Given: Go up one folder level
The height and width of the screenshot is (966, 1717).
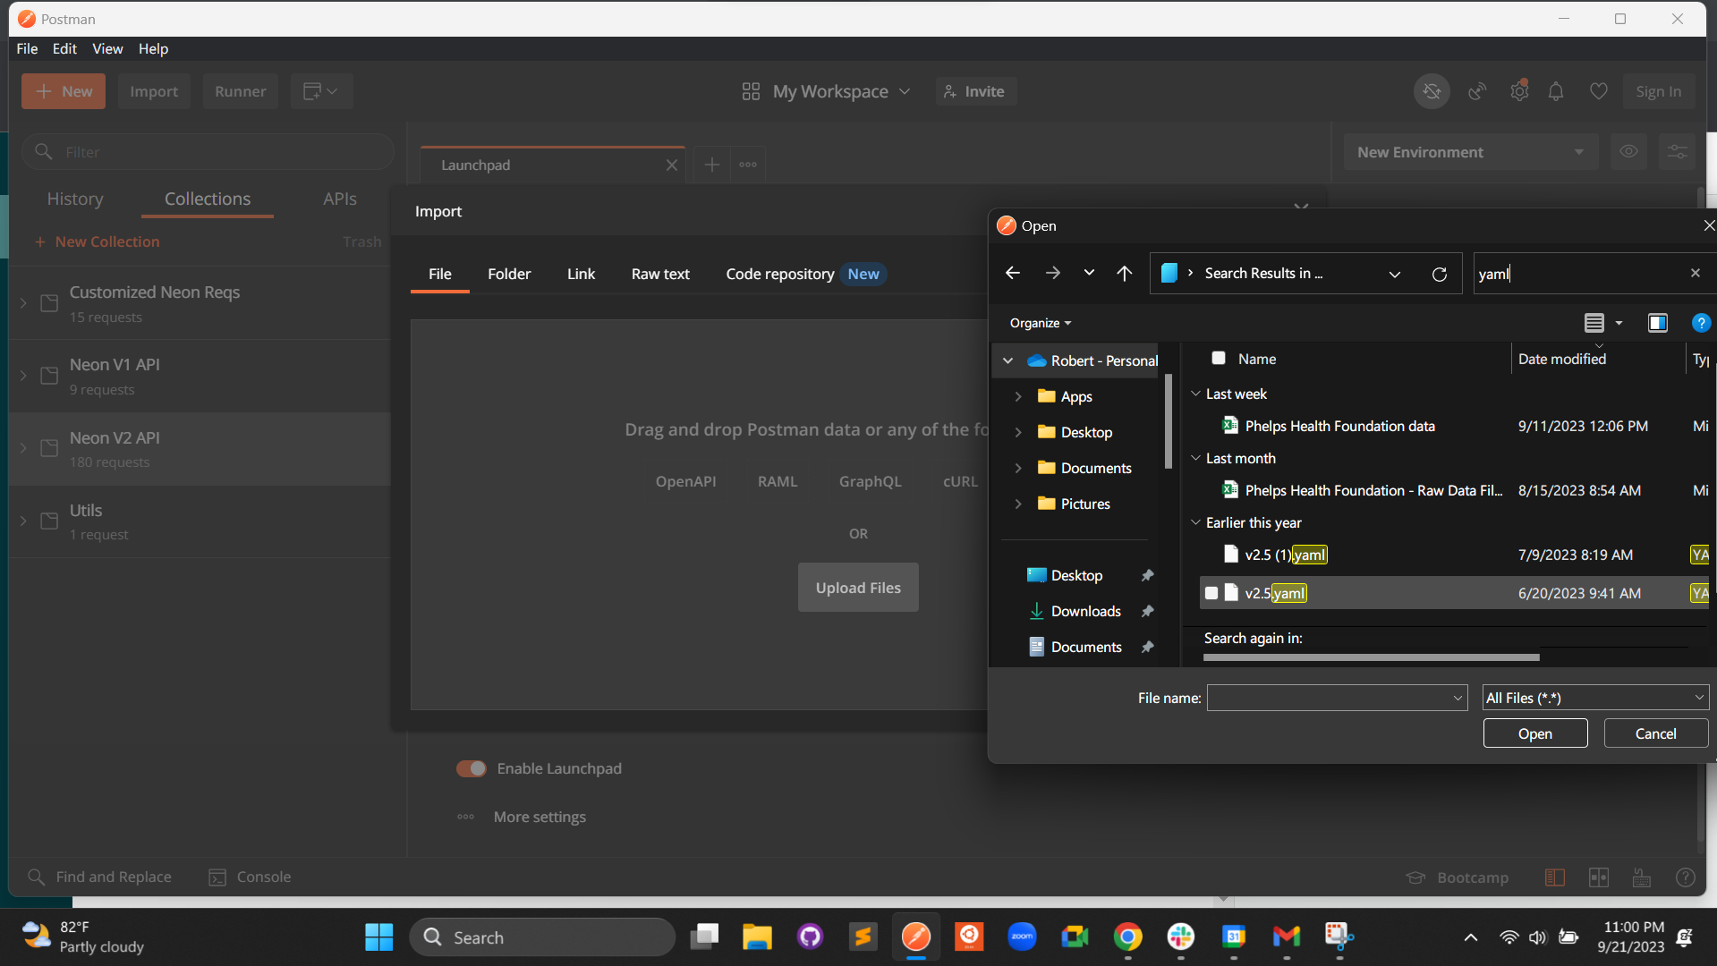Looking at the screenshot, I should [1125, 274].
